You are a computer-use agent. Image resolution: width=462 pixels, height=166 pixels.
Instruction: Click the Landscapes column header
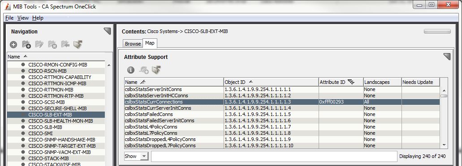[382, 82]
